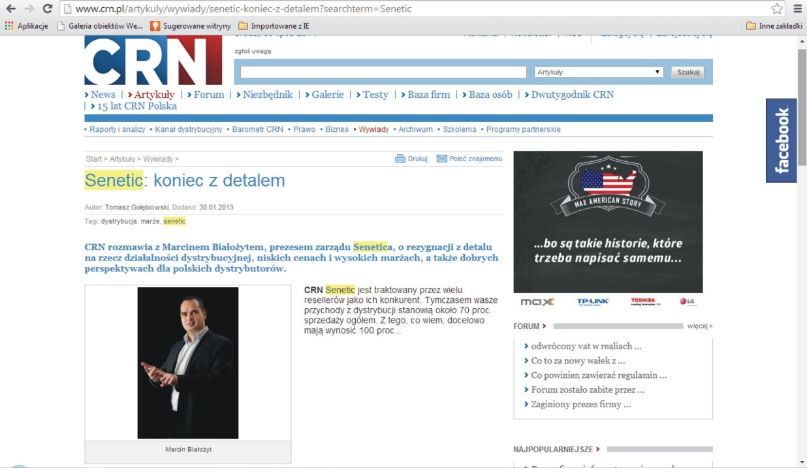807x468 pixels.
Task: Click the max logo in the ad
Action: point(537,302)
